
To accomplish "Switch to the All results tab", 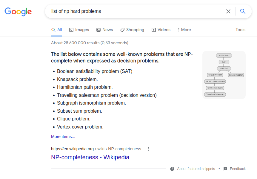I will (56, 30).
